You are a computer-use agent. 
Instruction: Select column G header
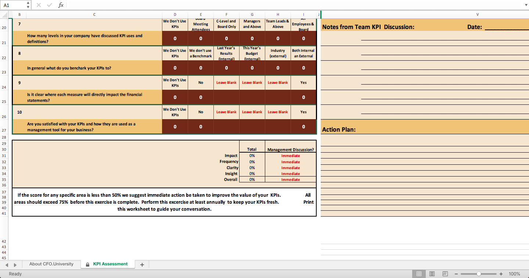pyautogui.click(x=252, y=14)
